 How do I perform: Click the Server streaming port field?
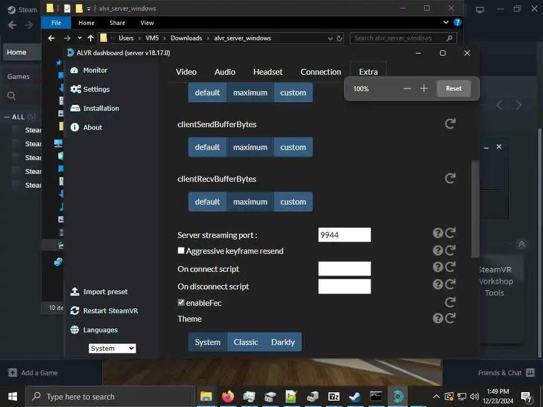(x=344, y=235)
